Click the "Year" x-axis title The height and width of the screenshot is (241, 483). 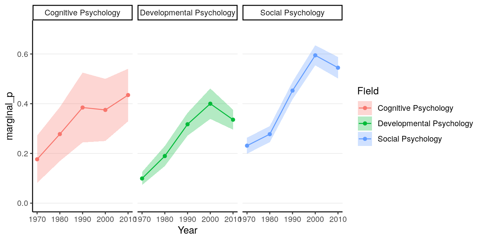click(187, 230)
